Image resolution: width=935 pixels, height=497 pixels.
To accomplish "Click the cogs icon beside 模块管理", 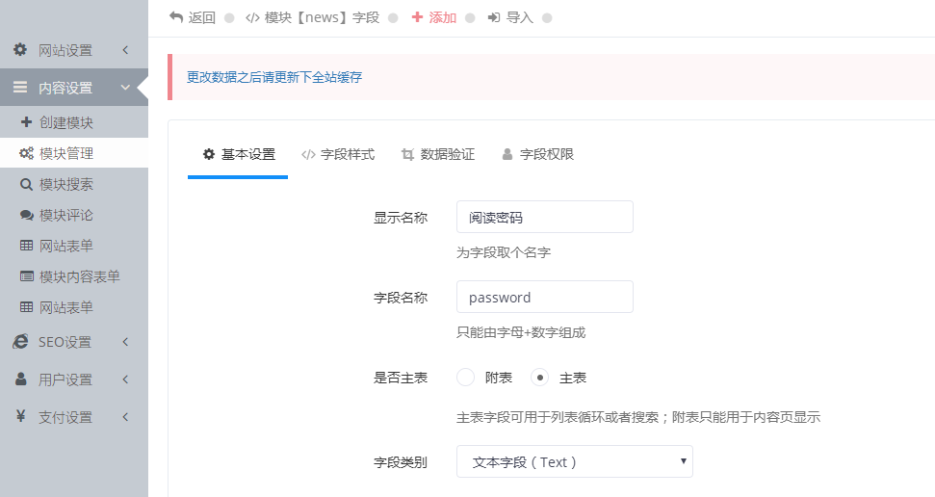I will tap(26, 153).
